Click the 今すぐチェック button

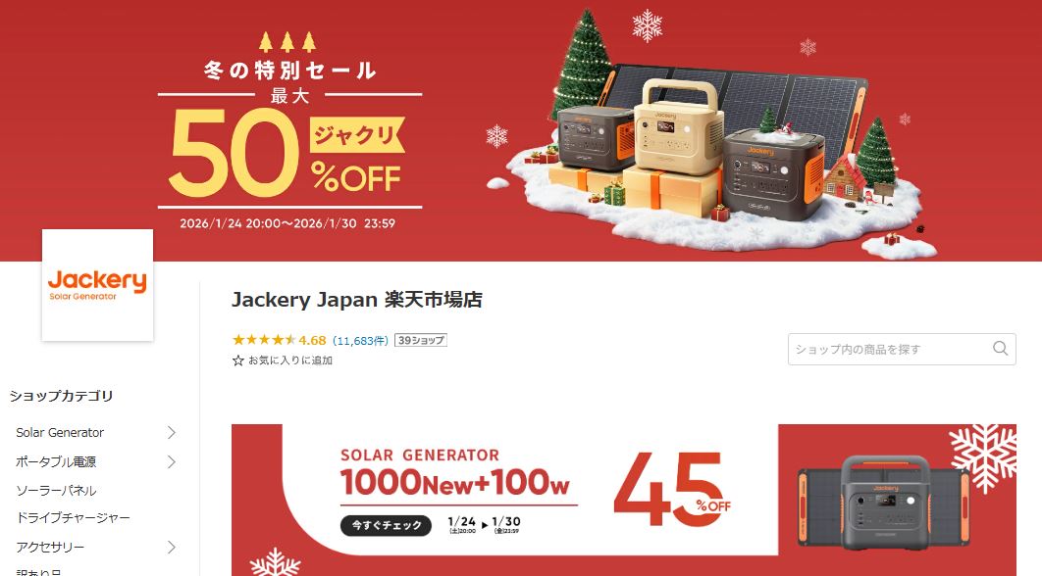coord(387,525)
